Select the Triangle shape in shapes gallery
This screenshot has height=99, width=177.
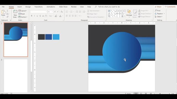[x=109, y=13]
